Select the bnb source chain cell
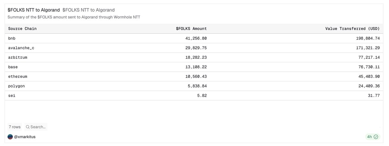Screen dimensions: 389x146 tap(12, 38)
